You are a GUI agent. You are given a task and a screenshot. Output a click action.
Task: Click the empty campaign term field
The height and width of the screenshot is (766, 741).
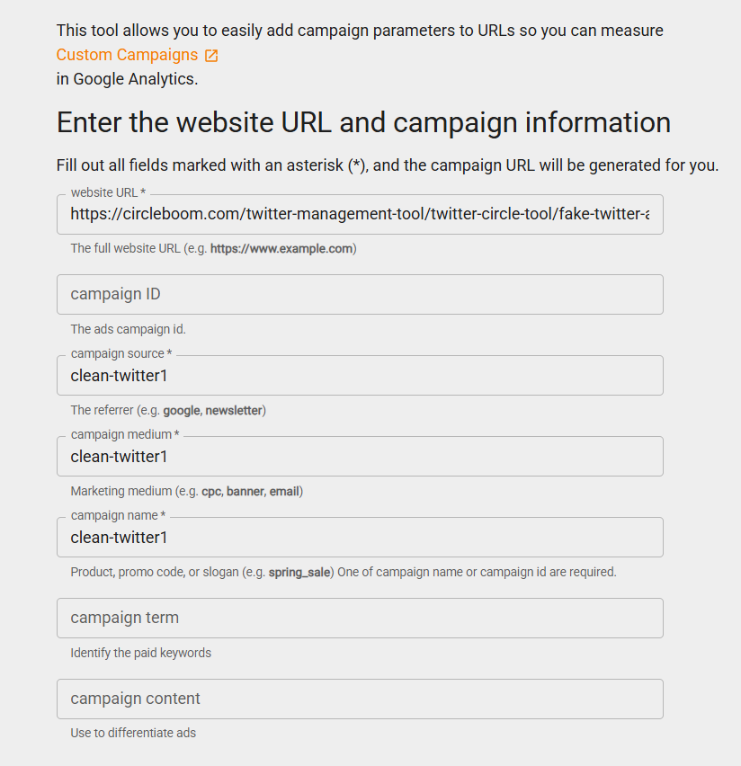[360, 618]
